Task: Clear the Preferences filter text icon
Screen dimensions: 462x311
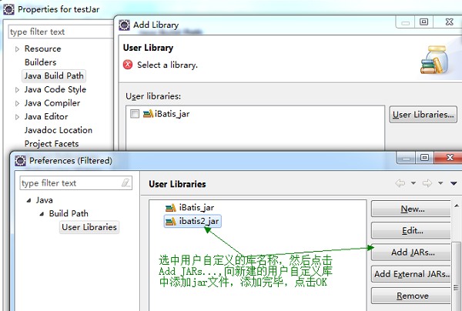Action: [x=126, y=183]
